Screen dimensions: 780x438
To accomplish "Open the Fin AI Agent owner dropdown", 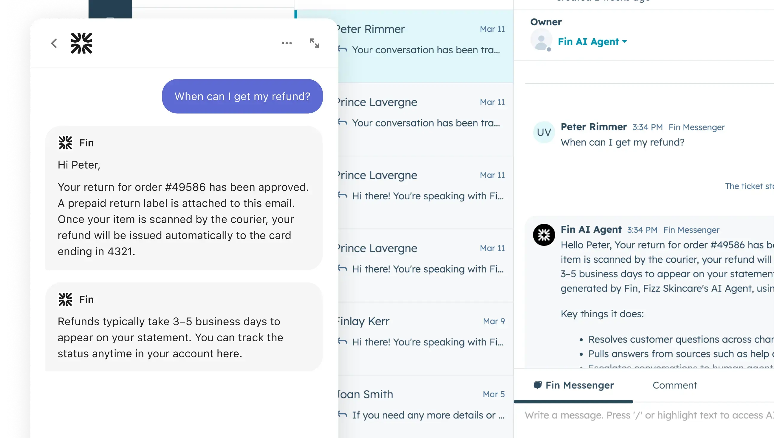I will click(x=592, y=41).
